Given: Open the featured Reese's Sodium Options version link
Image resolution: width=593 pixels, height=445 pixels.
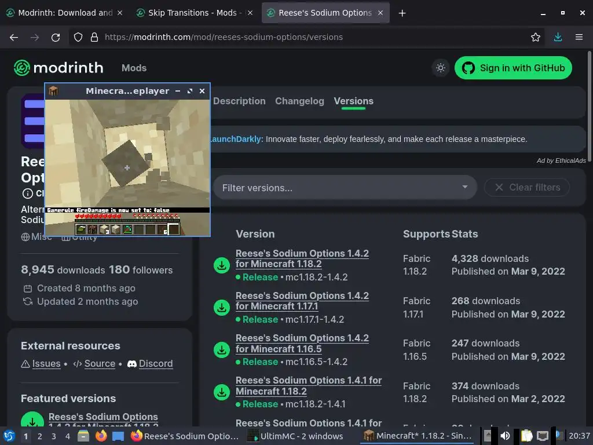Looking at the screenshot, I should tap(103, 420).
